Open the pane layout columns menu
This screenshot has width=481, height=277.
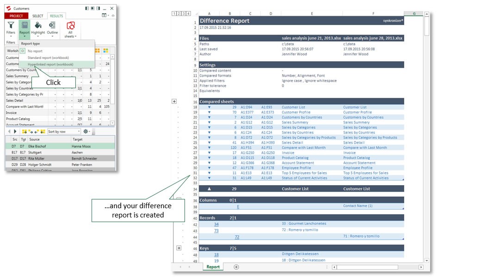click(x=105, y=15)
